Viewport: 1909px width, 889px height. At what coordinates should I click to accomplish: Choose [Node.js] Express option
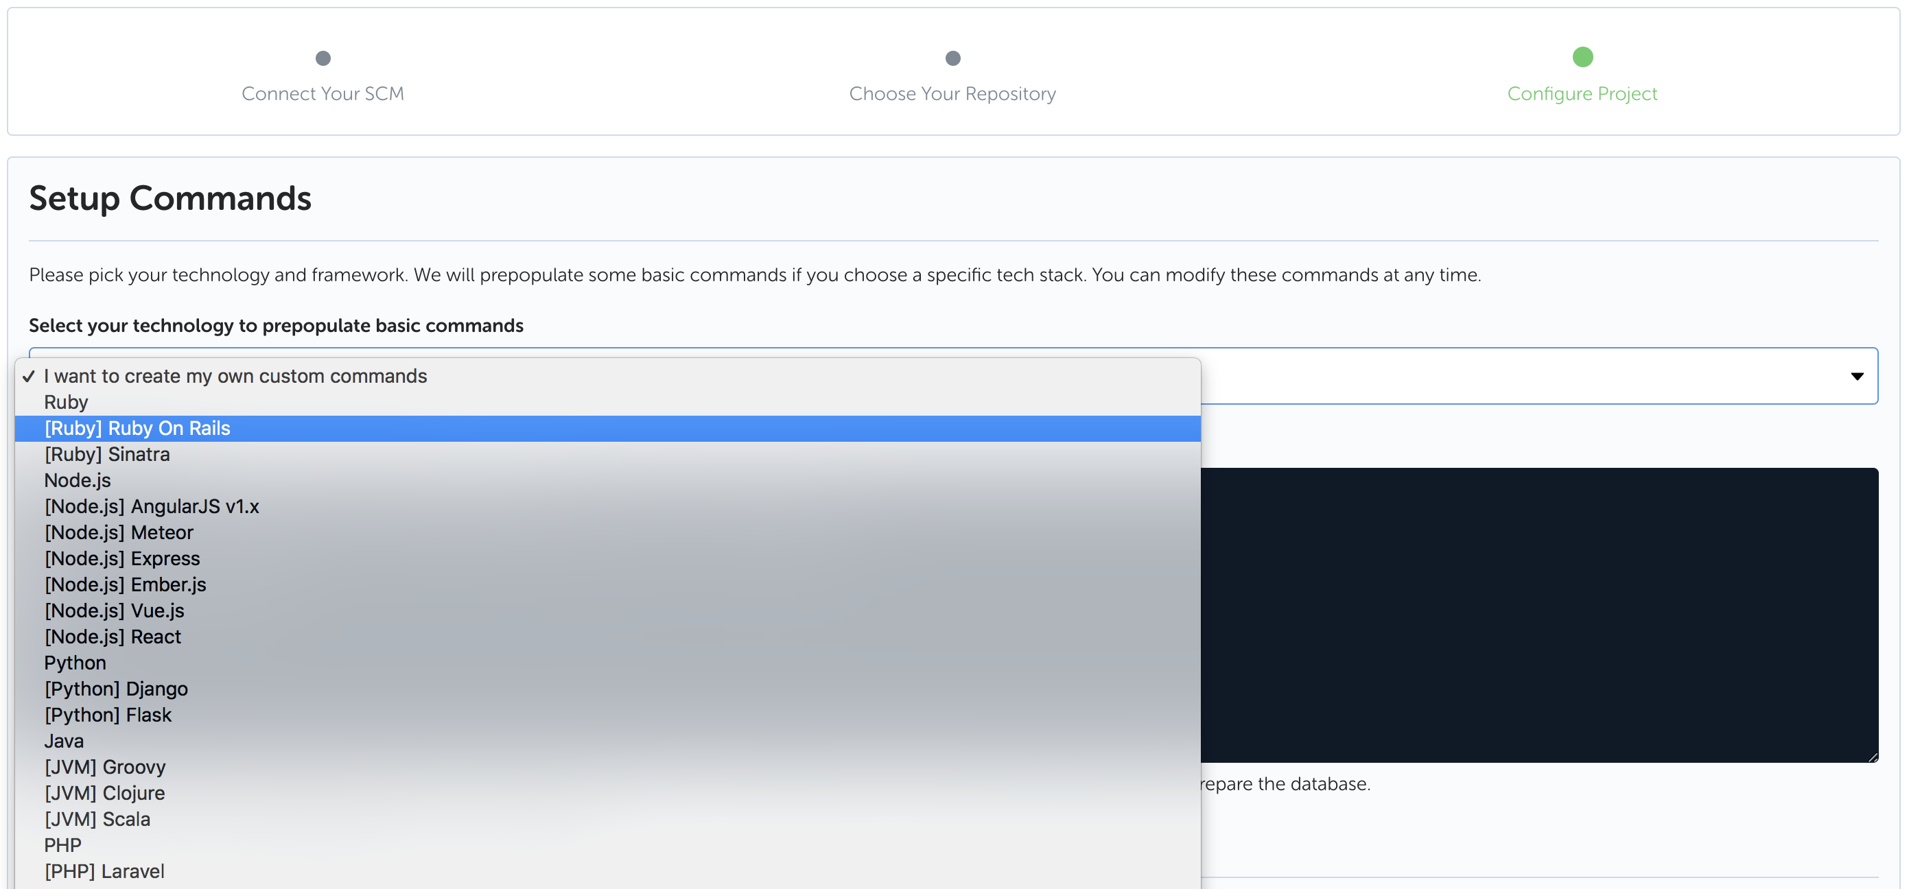pyautogui.click(x=608, y=558)
